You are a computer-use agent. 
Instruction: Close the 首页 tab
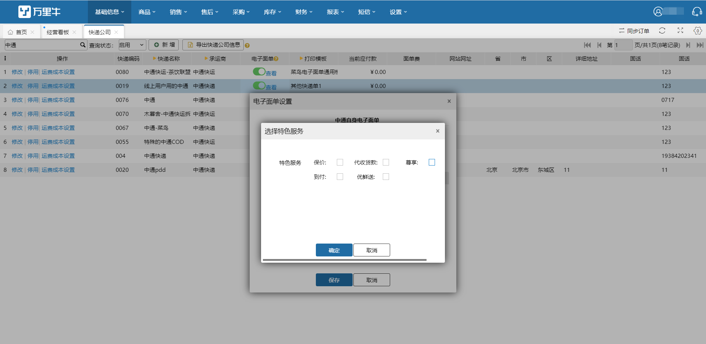(x=32, y=32)
